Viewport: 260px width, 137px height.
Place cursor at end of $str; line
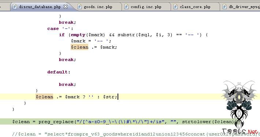pos(118,97)
